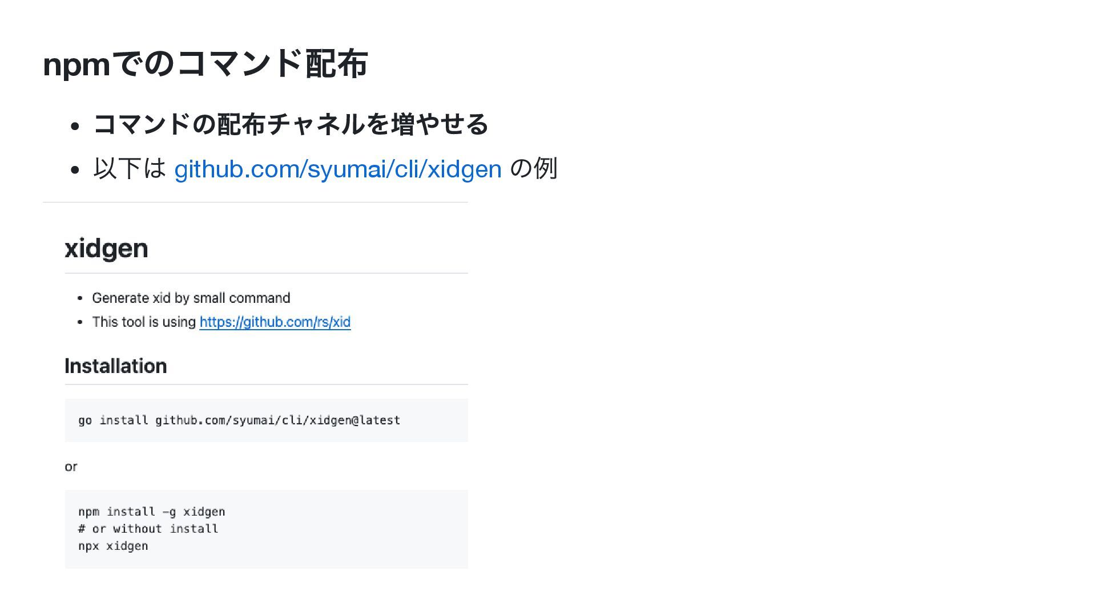
Task: Click the 'This tool is using' text
Action: (x=144, y=322)
